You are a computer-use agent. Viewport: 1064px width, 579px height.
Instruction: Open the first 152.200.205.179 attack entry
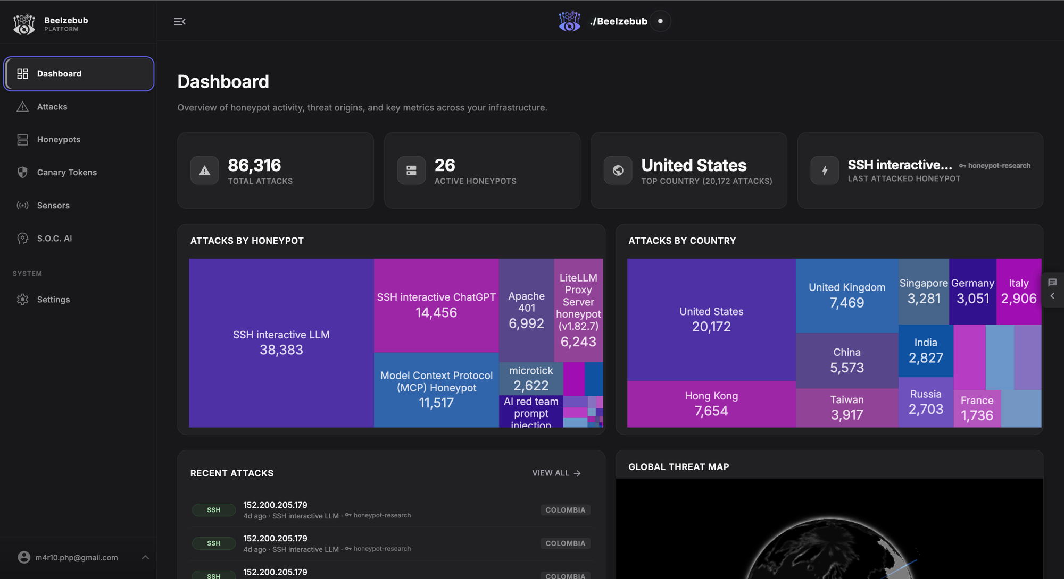pos(391,510)
